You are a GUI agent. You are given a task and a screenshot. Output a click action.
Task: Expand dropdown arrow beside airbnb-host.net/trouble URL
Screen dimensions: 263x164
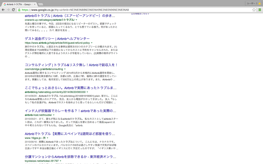[54, 115]
